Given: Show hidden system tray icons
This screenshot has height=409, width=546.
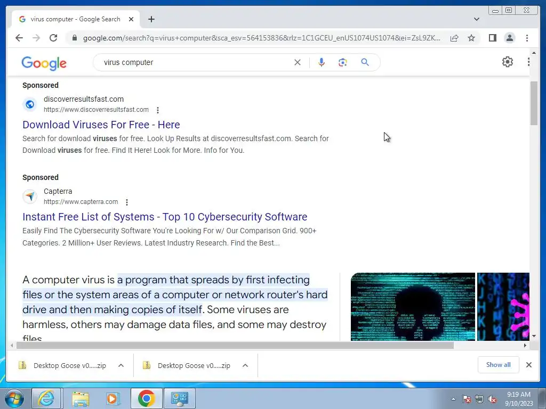Looking at the screenshot, I should pos(453,399).
